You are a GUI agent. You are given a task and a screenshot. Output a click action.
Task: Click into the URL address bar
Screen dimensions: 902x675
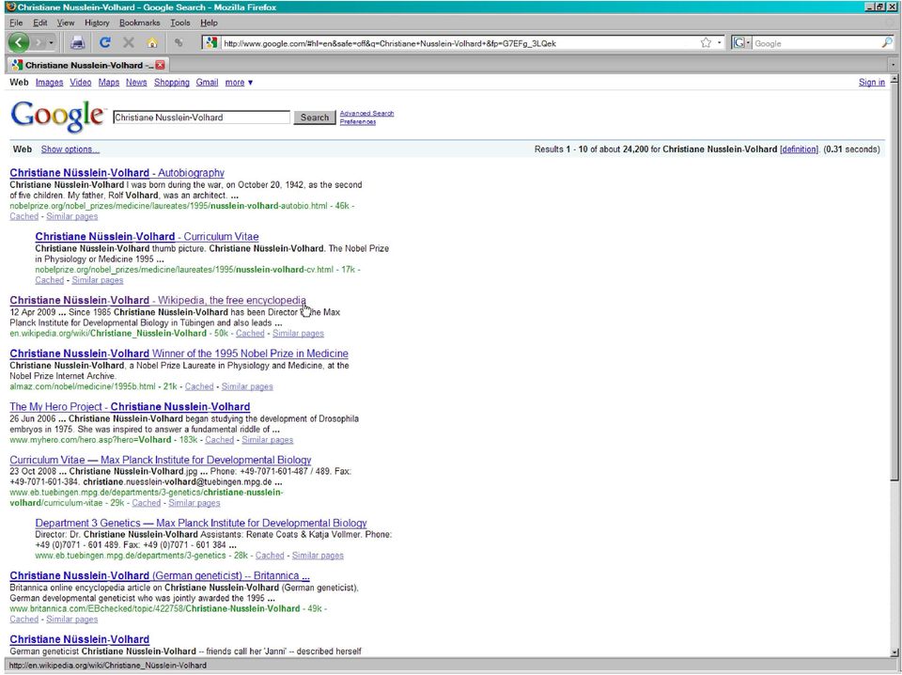click(x=459, y=43)
